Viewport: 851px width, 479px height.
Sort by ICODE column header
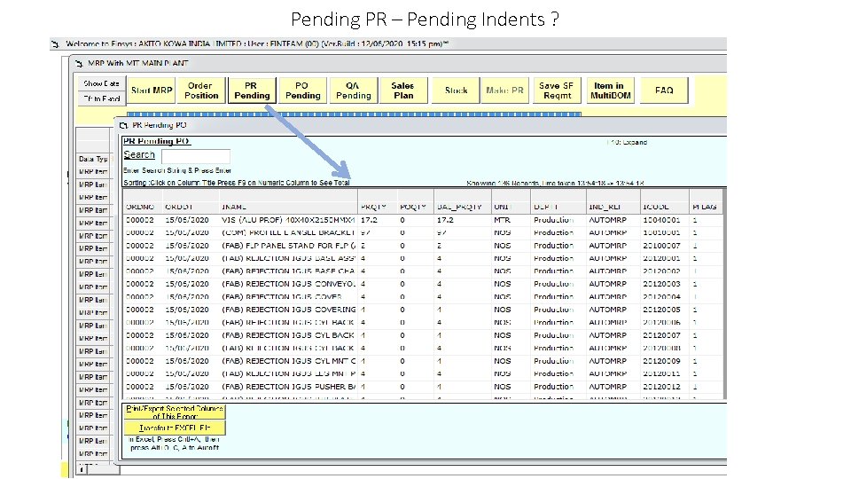point(656,207)
